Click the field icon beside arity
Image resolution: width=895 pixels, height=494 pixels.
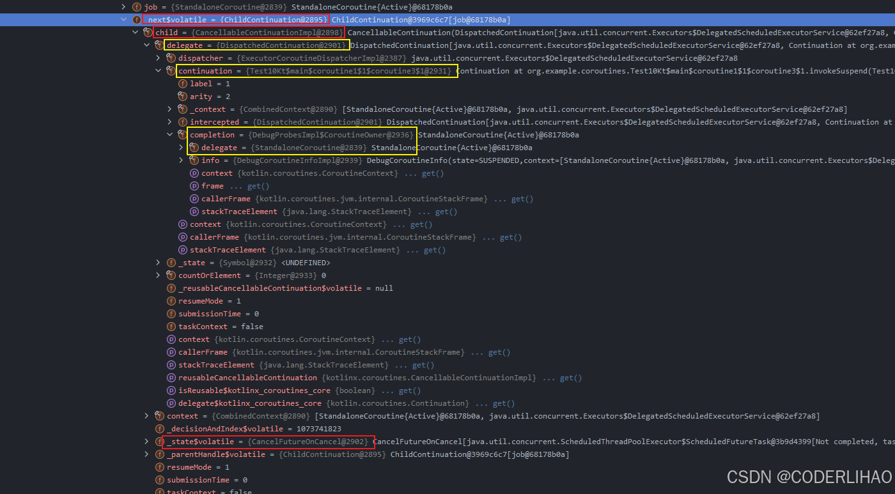pos(182,96)
